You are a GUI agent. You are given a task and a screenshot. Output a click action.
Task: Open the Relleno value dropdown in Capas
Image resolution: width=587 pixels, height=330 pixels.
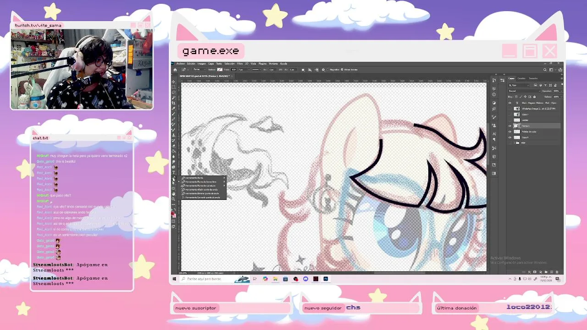pos(562,97)
